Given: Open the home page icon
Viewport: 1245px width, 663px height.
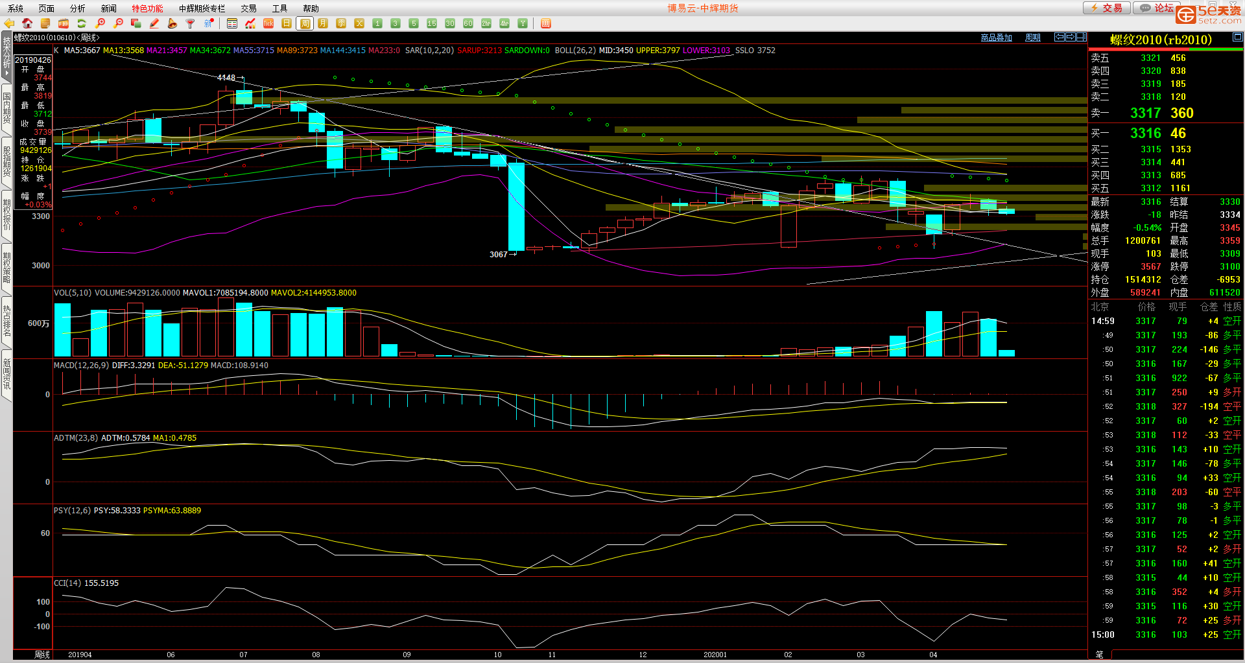Looking at the screenshot, I should click(x=27, y=23).
